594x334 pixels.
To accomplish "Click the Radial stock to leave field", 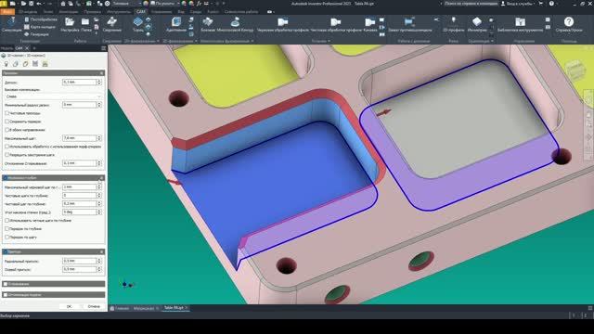I will coord(79,261).
